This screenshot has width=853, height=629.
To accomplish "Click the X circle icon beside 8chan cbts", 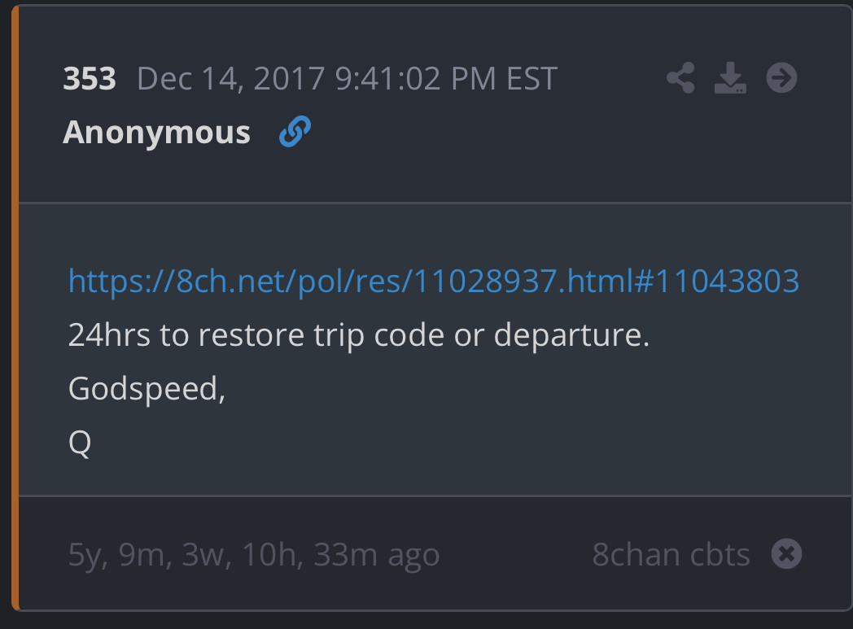I will 786,554.
